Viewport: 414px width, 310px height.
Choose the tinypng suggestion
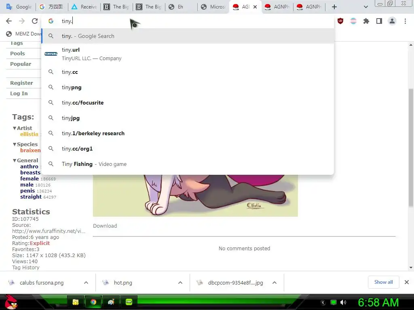tap(188, 87)
